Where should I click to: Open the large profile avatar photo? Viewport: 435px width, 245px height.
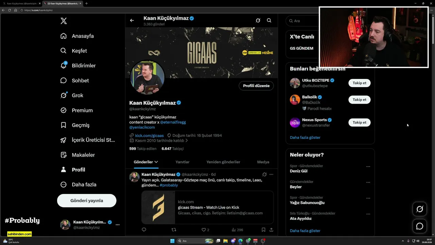(x=147, y=78)
